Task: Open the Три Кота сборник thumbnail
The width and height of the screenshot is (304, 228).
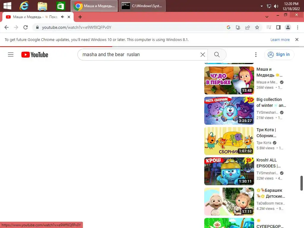Action: tap(229, 141)
